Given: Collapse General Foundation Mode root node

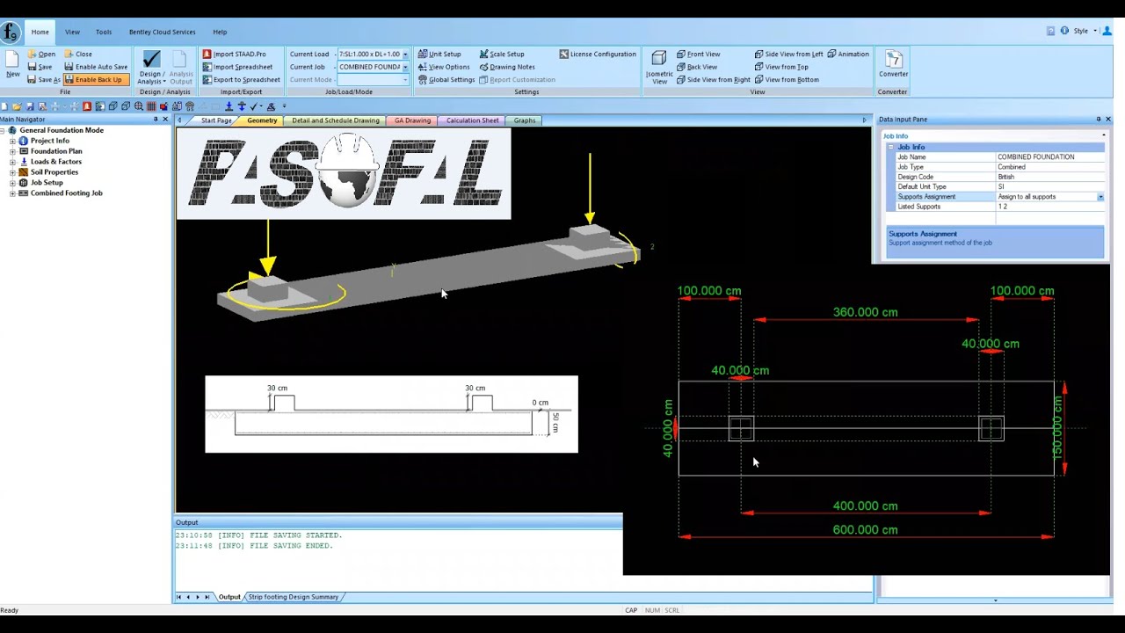Looking at the screenshot, I should pos(4,130).
